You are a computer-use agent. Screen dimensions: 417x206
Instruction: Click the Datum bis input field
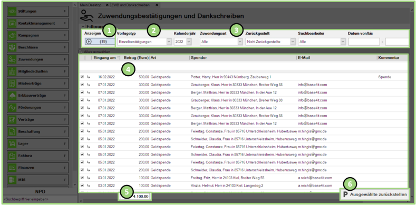click(397, 42)
